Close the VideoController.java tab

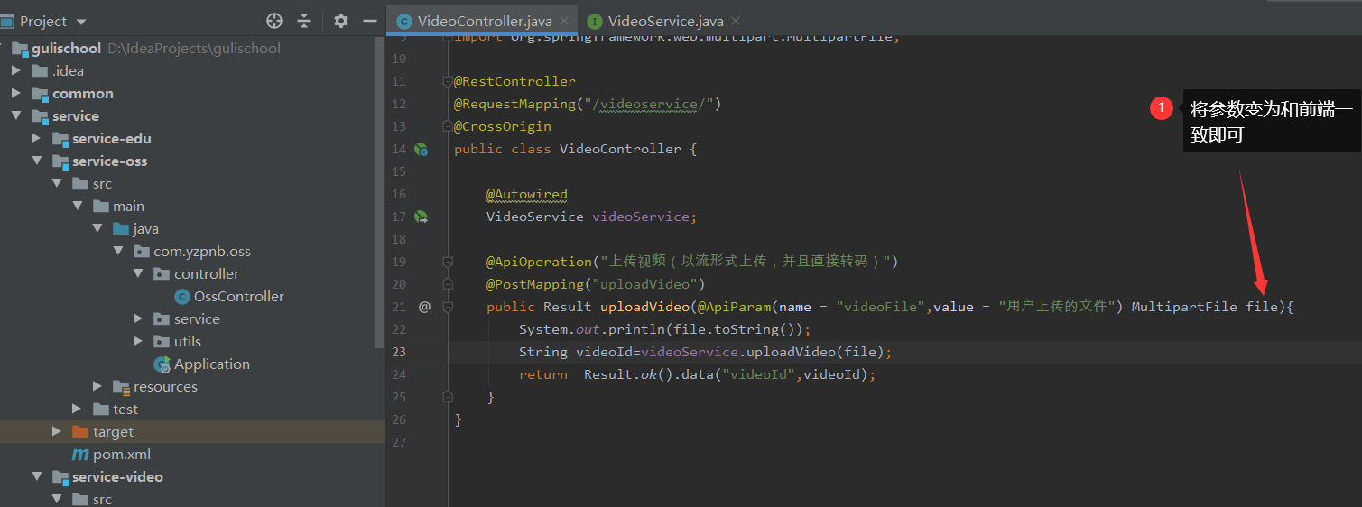tap(564, 21)
